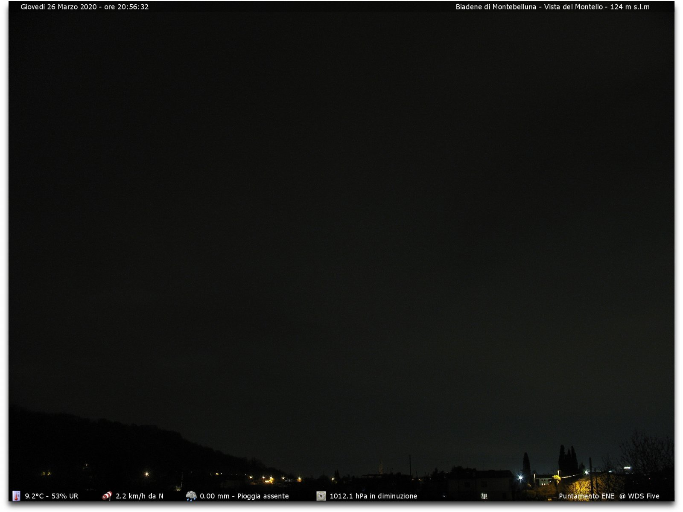
Task: Select the time text 'ore 20:56:32'
Action: point(126,7)
